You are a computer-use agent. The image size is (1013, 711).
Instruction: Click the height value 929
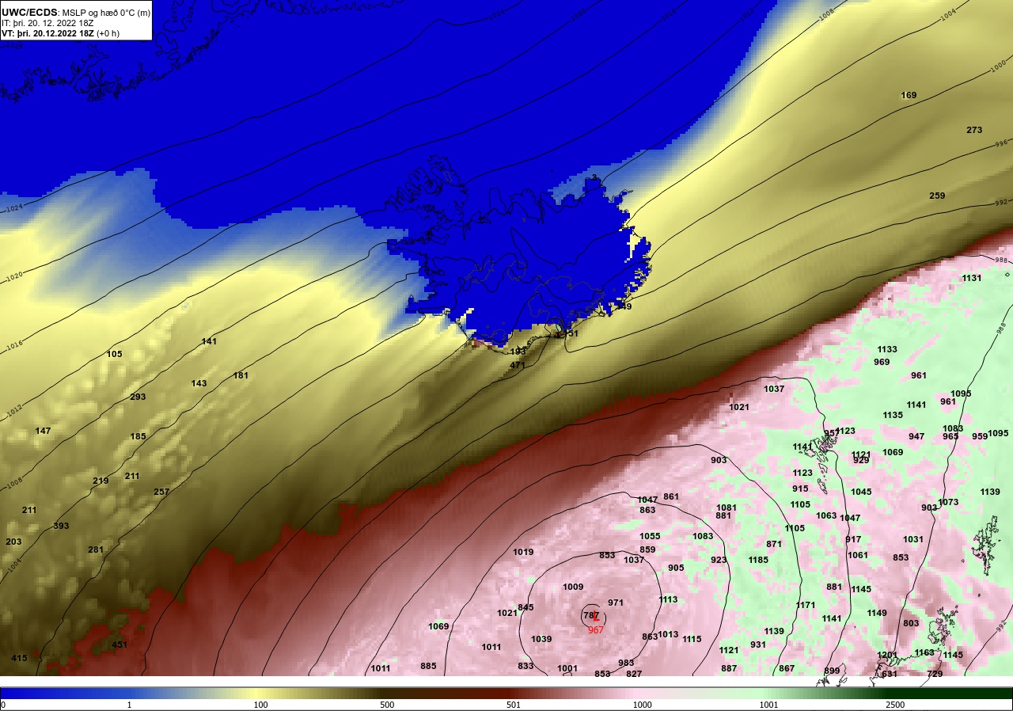[861, 460]
